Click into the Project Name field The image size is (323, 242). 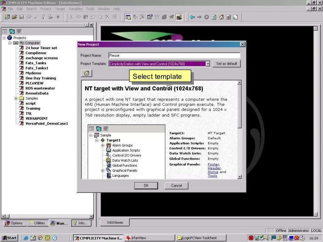click(x=174, y=55)
